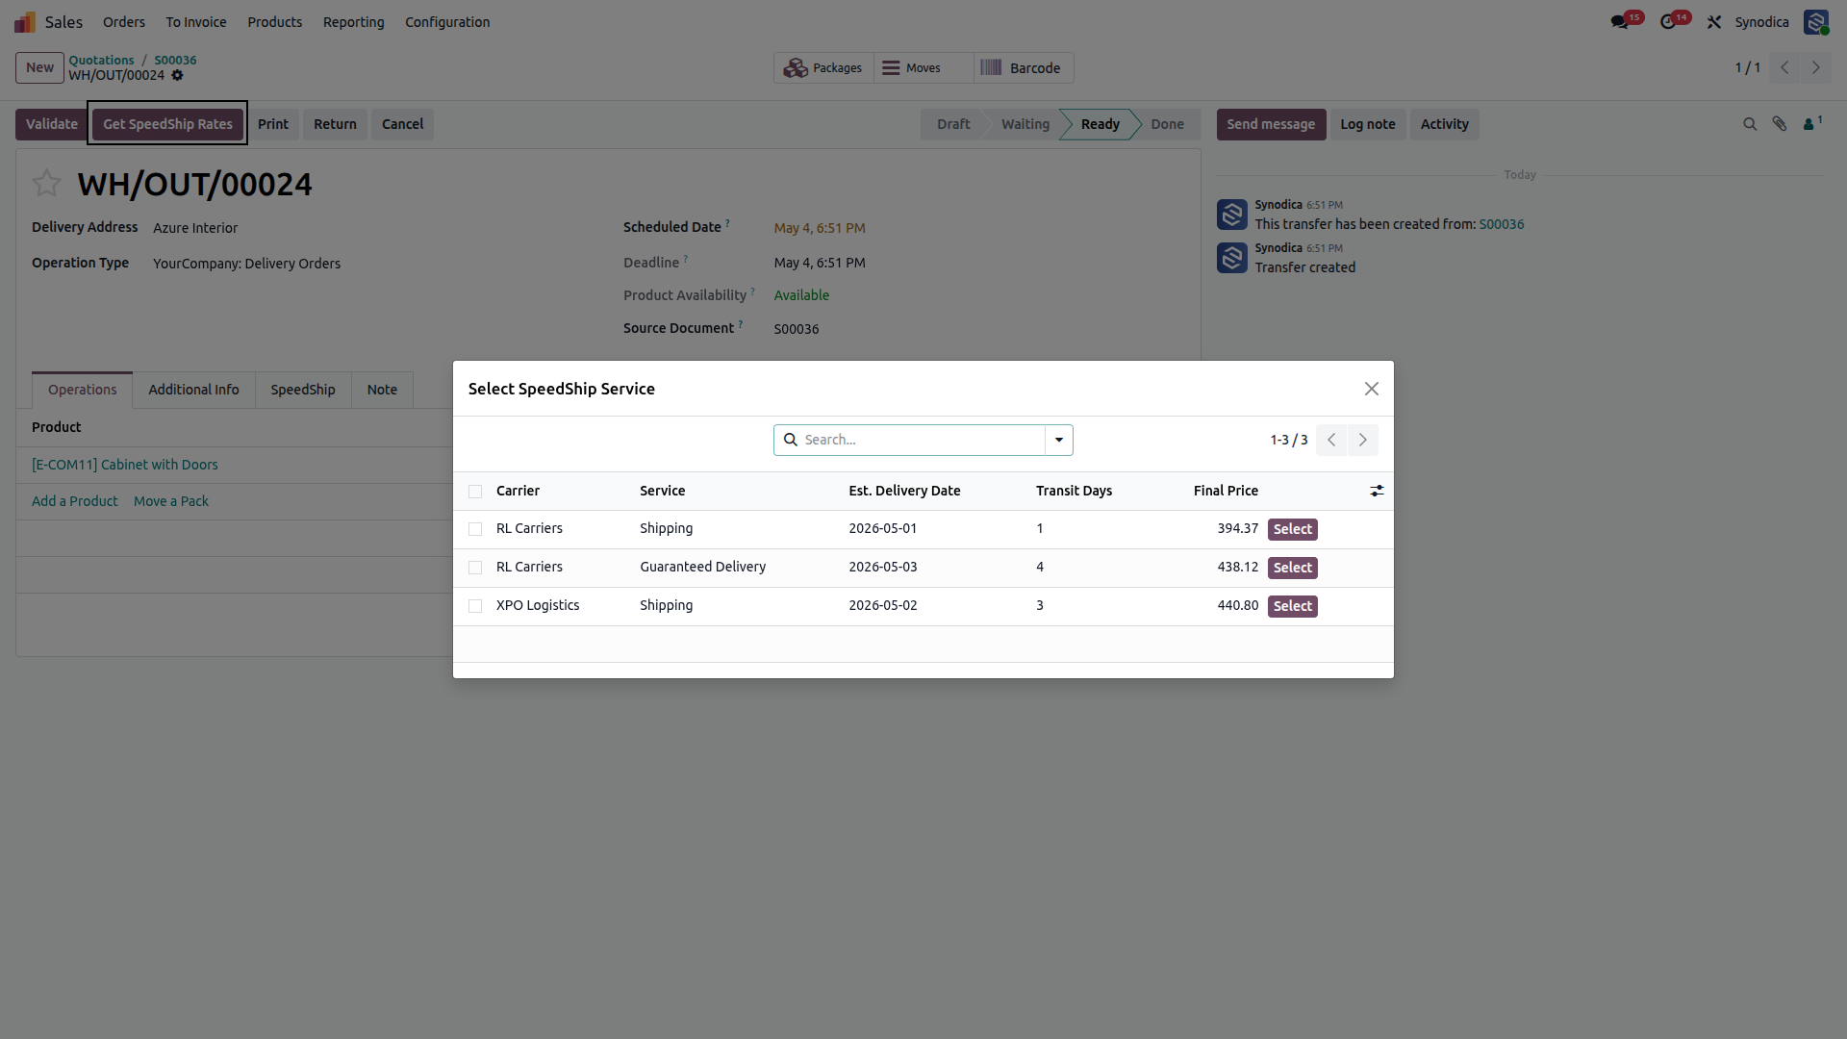
Task: Sort by Est. Delivery Date column header
Action: coord(904,491)
